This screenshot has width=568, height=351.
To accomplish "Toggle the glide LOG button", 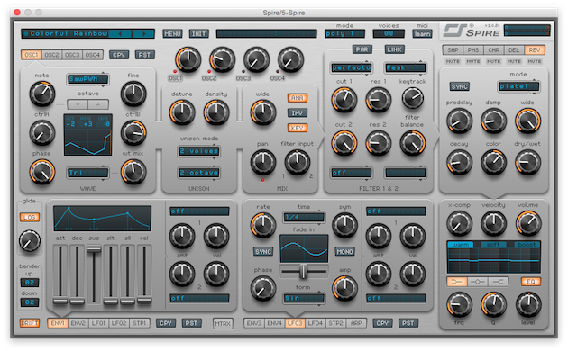I will (x=30, y=217).
